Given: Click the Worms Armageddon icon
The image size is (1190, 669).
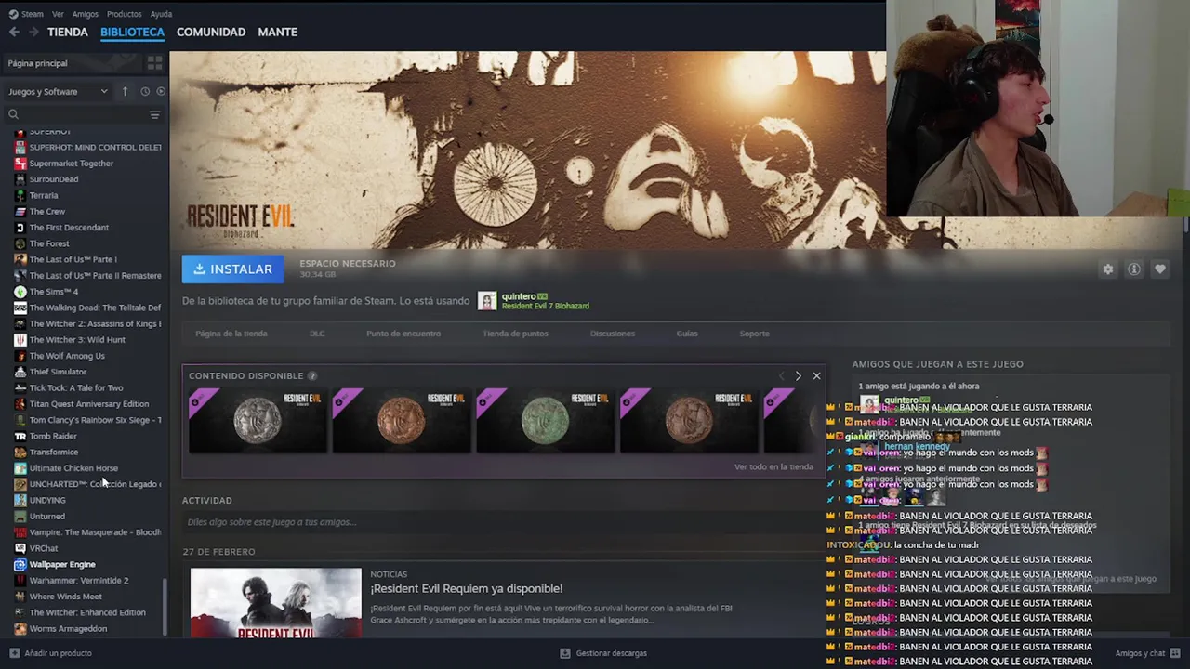Looking at the screenshot, I should click(x=20, y=628).
